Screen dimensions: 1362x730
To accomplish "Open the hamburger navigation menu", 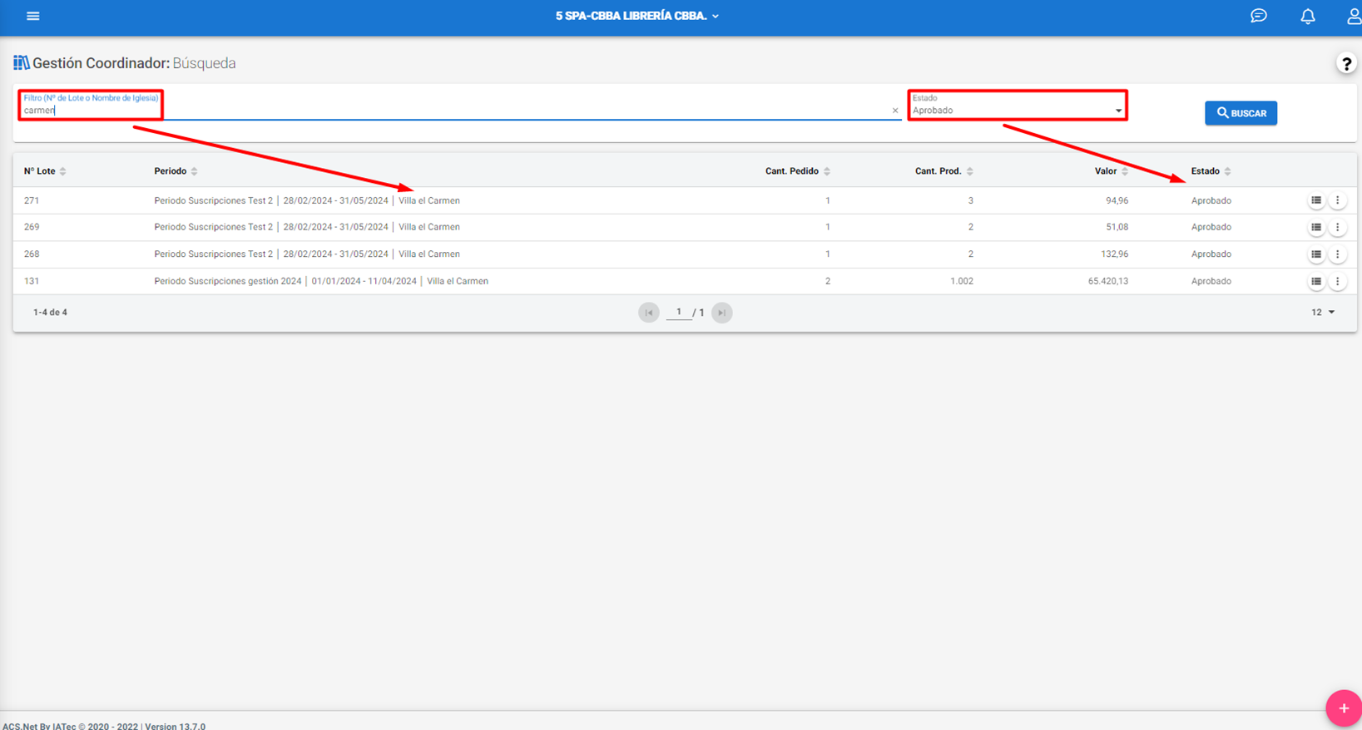I will click(x=33, y=16).
